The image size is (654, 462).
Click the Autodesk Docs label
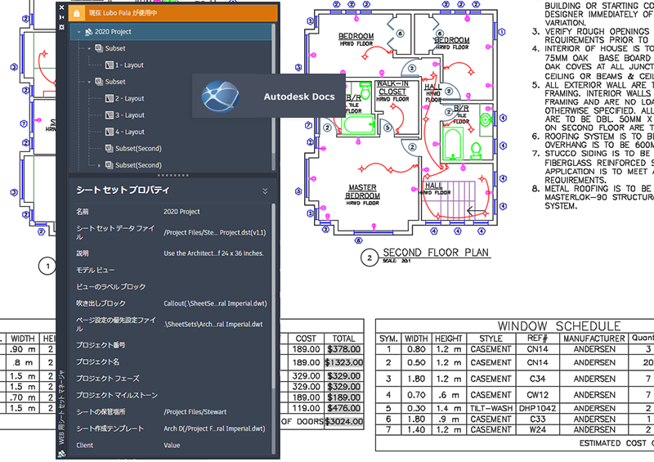coord(299,96)
